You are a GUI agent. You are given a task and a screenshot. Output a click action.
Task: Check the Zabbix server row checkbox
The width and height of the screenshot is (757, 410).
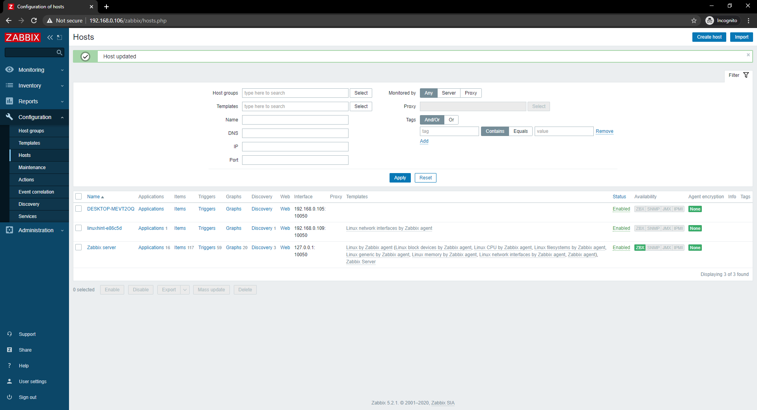[78, 248]
